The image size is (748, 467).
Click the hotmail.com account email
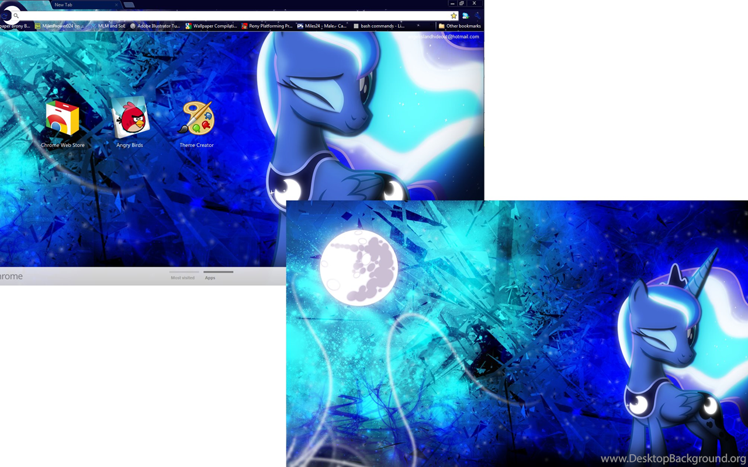click(443, 37)
